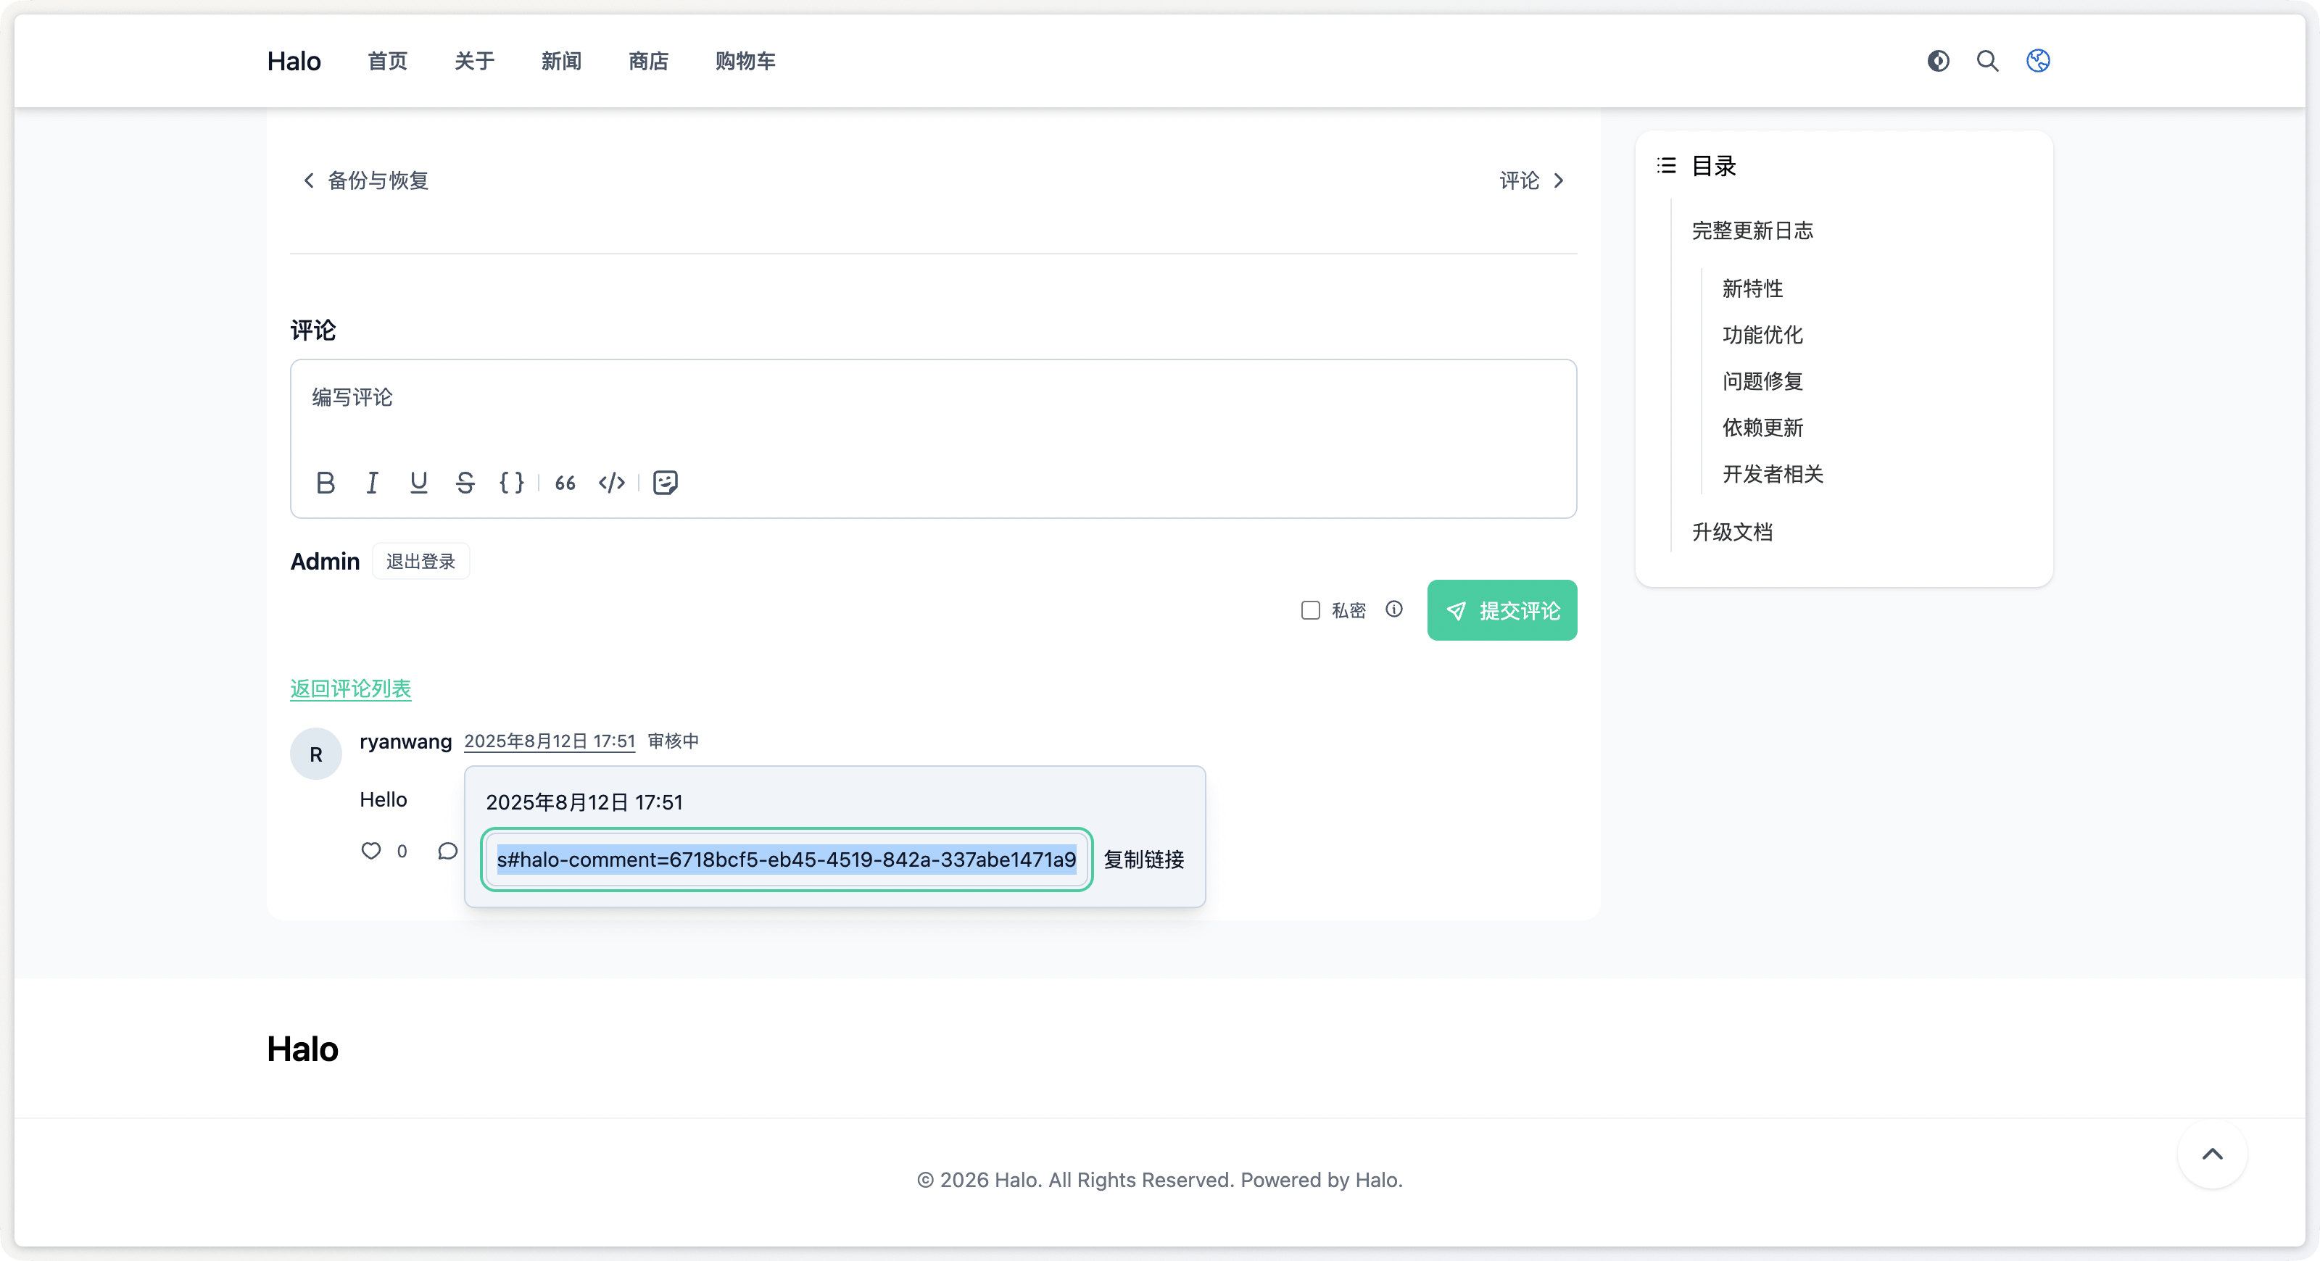
Task: Jump to 新特性 in table of contents
Action: [1752, 288]
